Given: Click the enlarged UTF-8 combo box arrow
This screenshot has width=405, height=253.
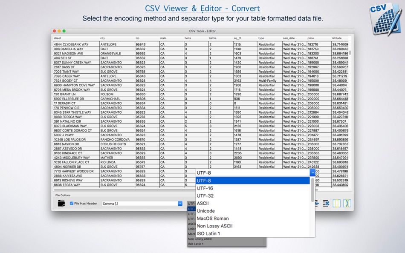Looking at the screenshot, I should tap(312, 172).
